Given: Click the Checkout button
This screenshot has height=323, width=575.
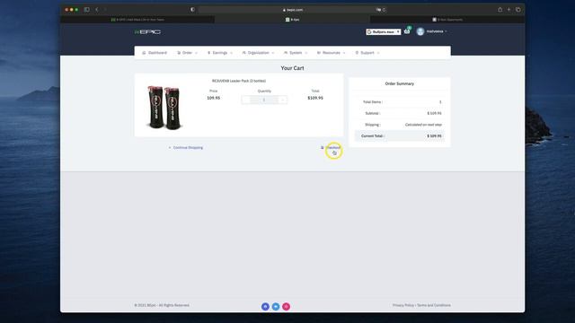Looking at the screenshot, I should (x=331, y=147).
